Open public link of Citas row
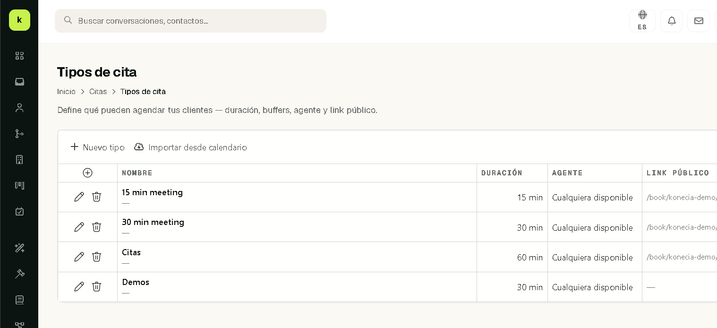 pyautogui.click(x=682, y=257)
